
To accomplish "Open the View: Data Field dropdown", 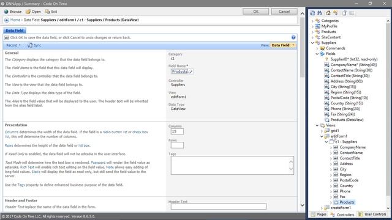I will [x=283, y=45].
